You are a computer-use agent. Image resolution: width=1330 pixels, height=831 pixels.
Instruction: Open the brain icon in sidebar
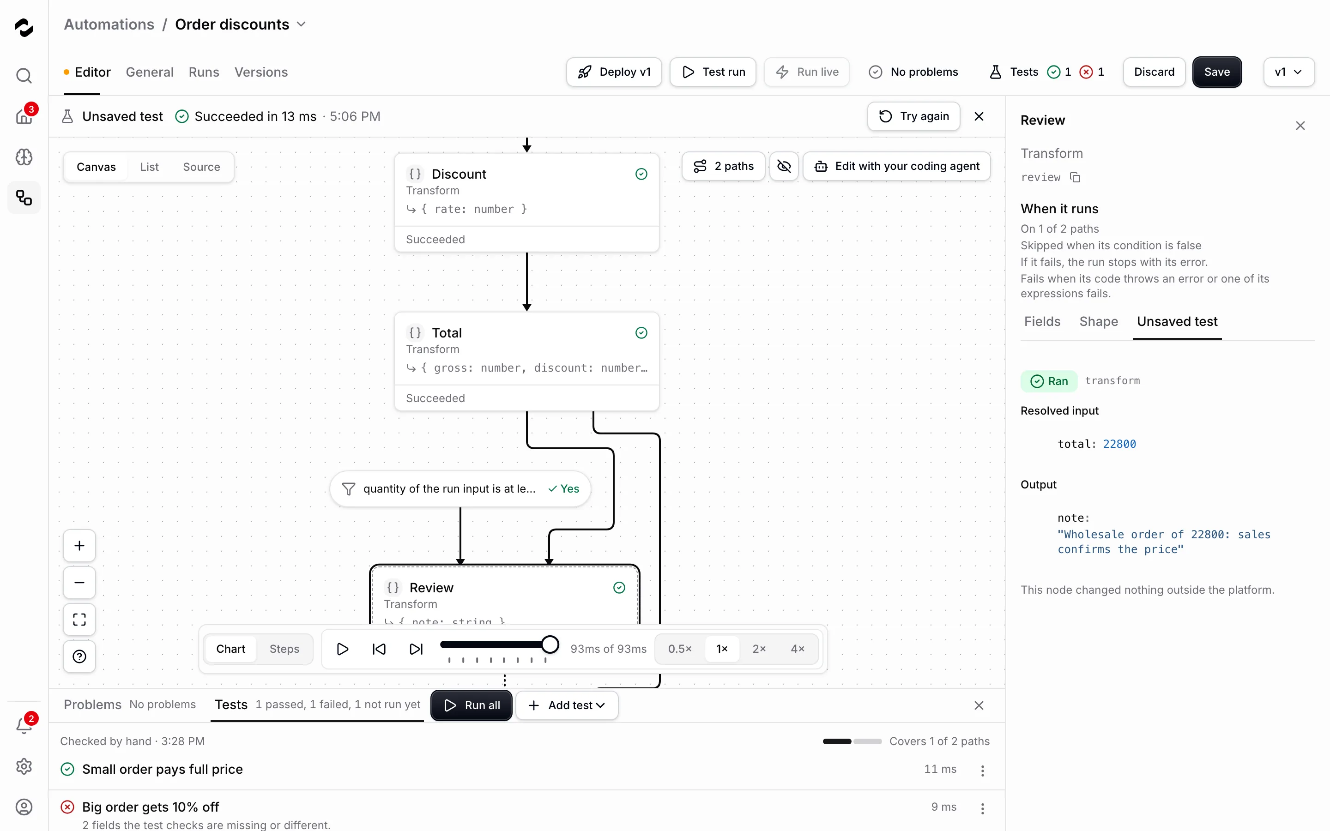24,157
